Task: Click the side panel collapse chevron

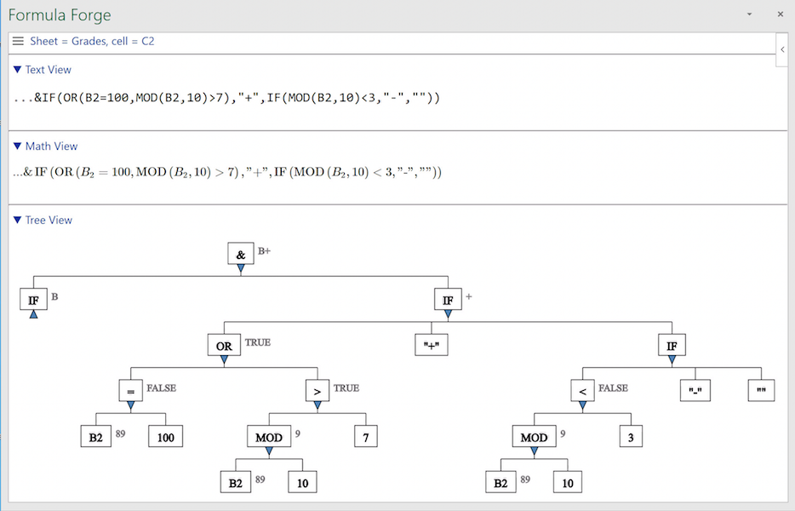Action: pos(782,49)
